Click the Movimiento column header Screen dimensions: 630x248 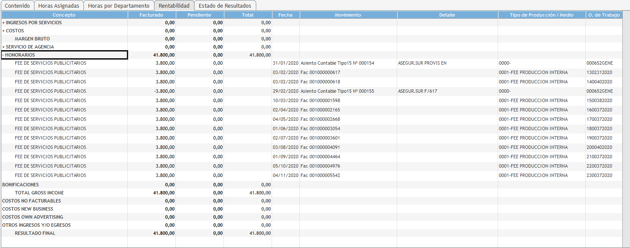(348, 15)
